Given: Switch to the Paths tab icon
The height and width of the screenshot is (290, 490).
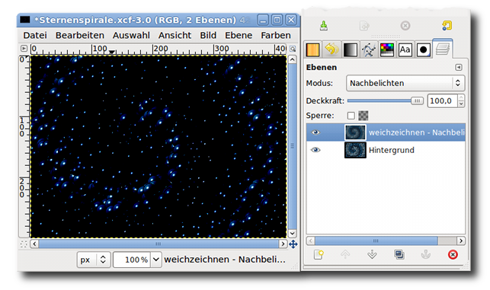Looking at the screenshot, I should pyautogui.click(x=368, y=49).
